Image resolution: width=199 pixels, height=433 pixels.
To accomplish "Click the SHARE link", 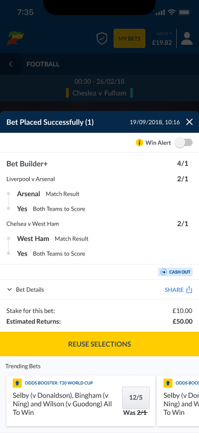I will point(174,290).
